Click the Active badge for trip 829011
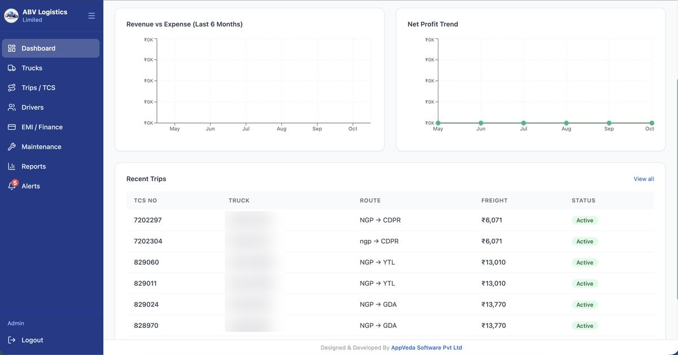Image resolution: width=678 pixels, height=355 pixels. (585, 283)
